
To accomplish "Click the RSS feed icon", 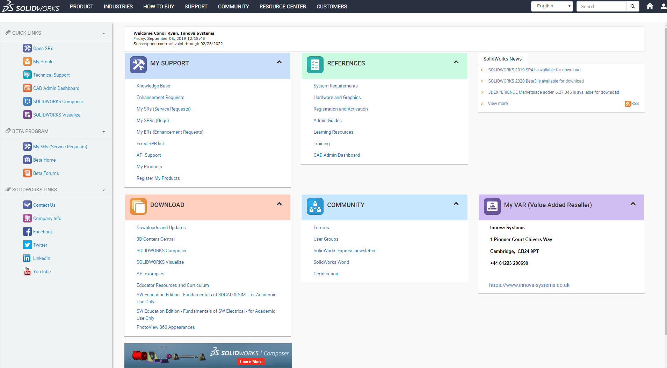I will click(628, 104).
